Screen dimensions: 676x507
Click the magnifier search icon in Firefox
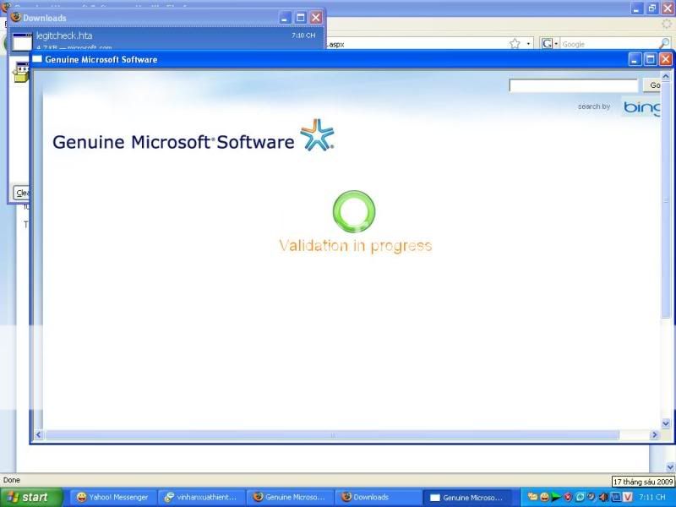tap(664, 43)
